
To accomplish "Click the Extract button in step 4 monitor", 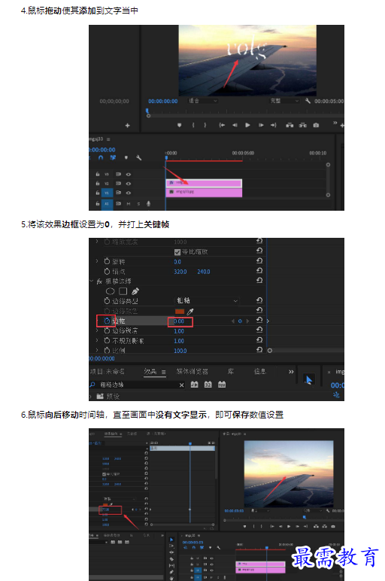I will pyautogui.click(x=303, y=125).
